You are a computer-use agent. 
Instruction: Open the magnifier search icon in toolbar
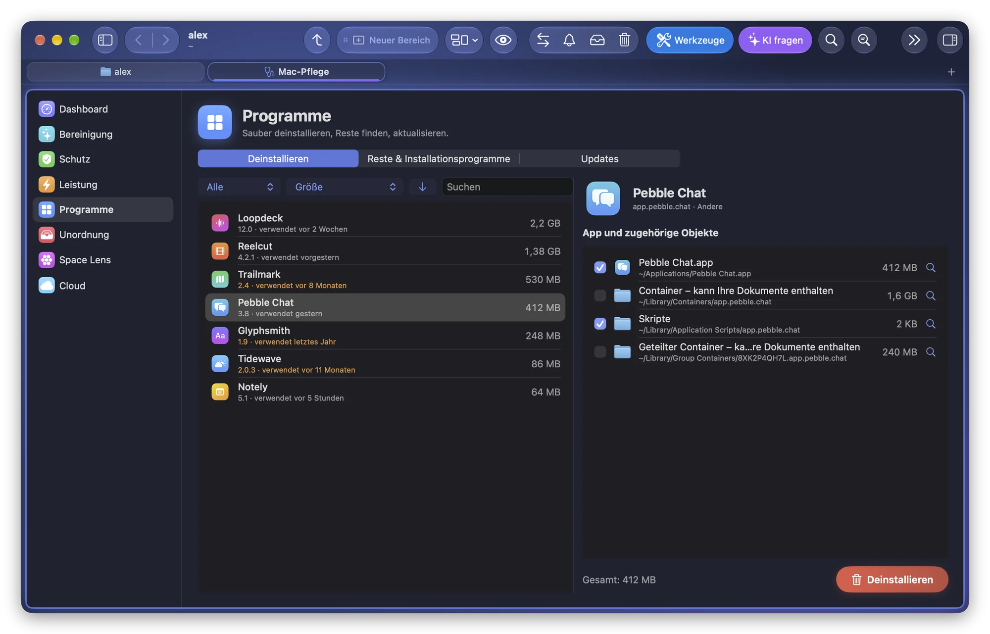coord(831,40)
